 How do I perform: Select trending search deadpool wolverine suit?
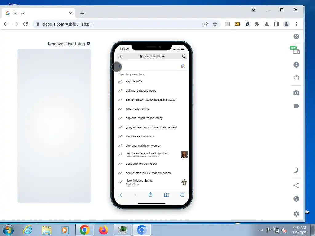[151, 164]
